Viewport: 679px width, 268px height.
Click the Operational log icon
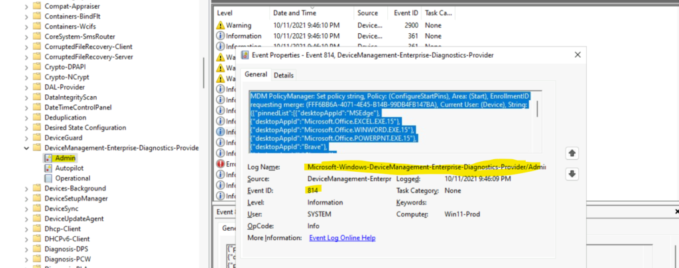[48, 178]
